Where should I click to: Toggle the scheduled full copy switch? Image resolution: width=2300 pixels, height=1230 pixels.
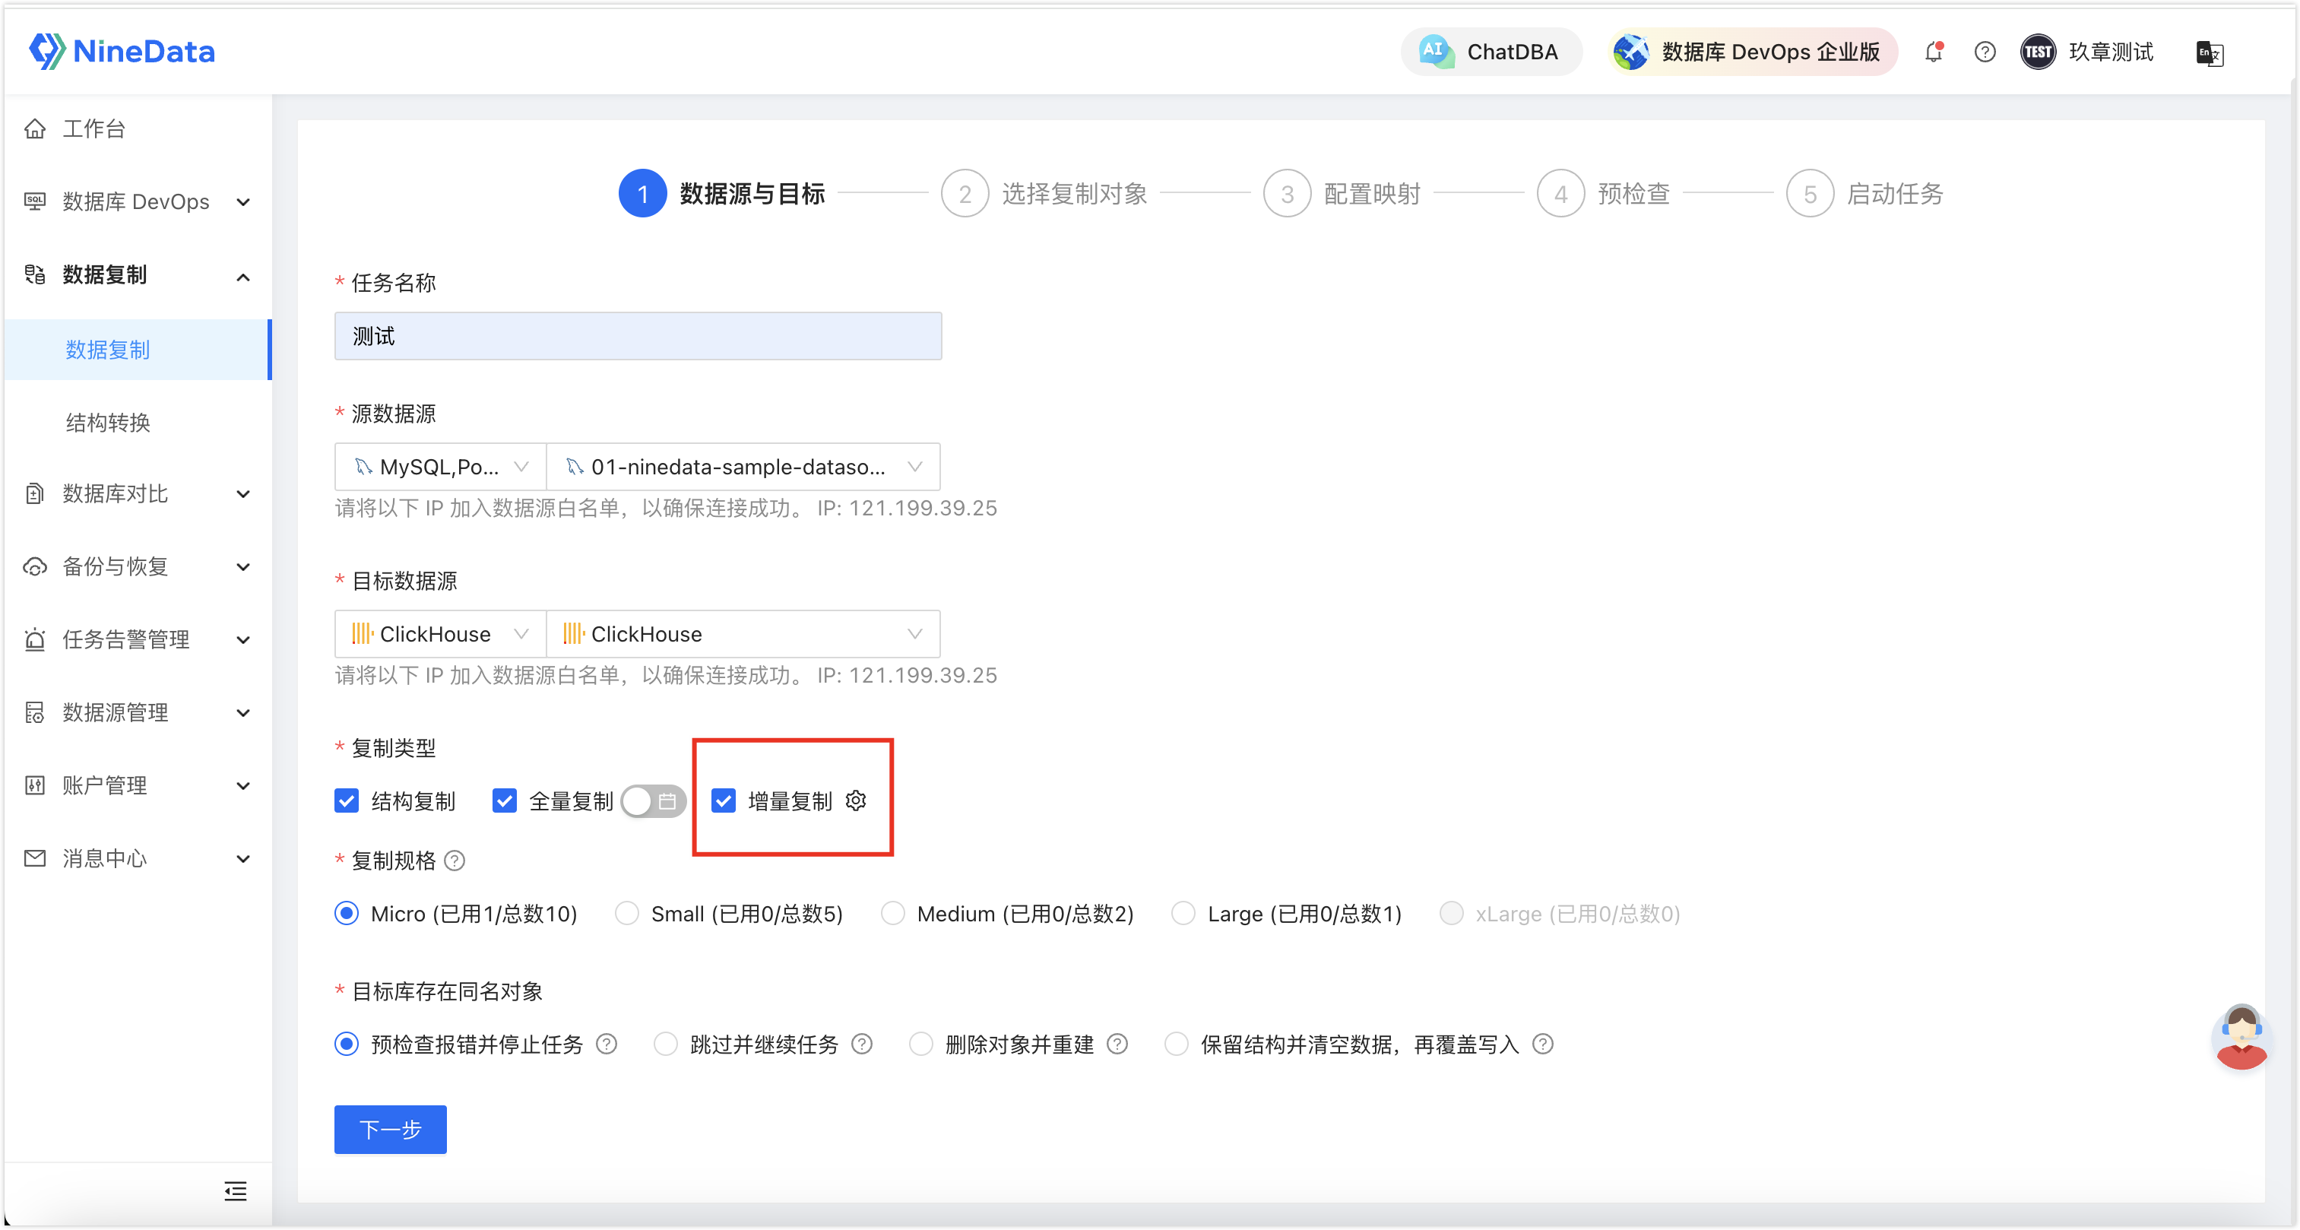tap(654, 800)
